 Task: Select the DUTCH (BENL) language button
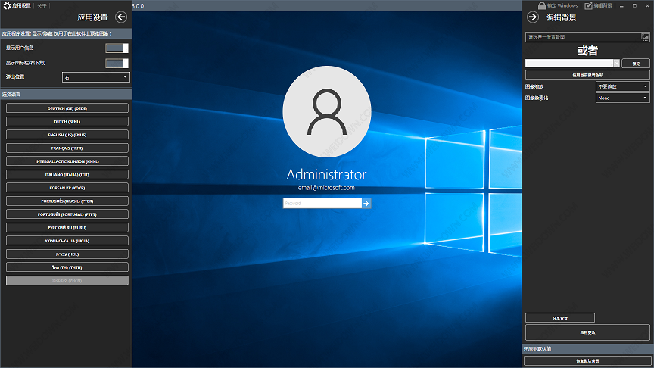pos(67,121)
